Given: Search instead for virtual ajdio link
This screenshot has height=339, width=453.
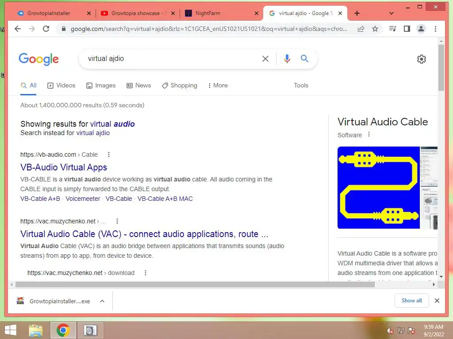Looking at the screenshot, I should click(93, 133).
